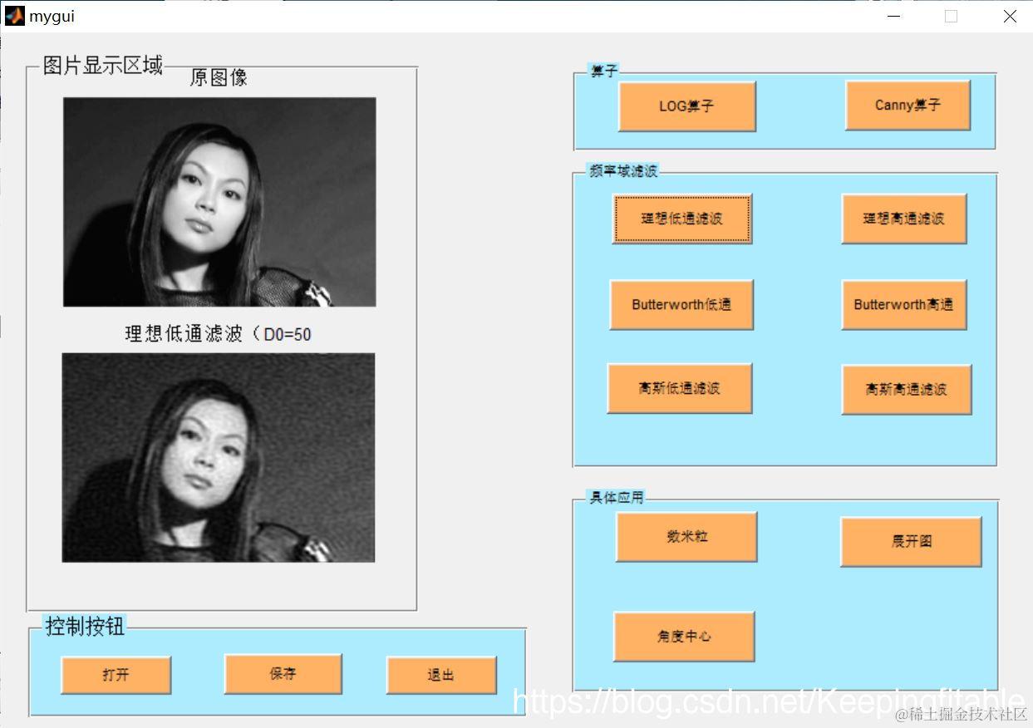Save the result using 保存

(x=283, y=675)
